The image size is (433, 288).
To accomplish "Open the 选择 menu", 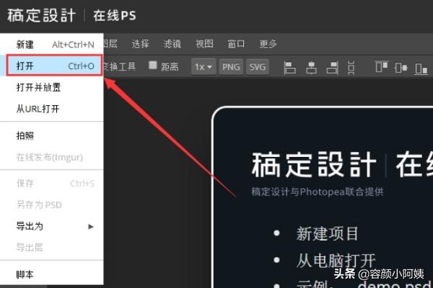I will click(x=140, y=44).
